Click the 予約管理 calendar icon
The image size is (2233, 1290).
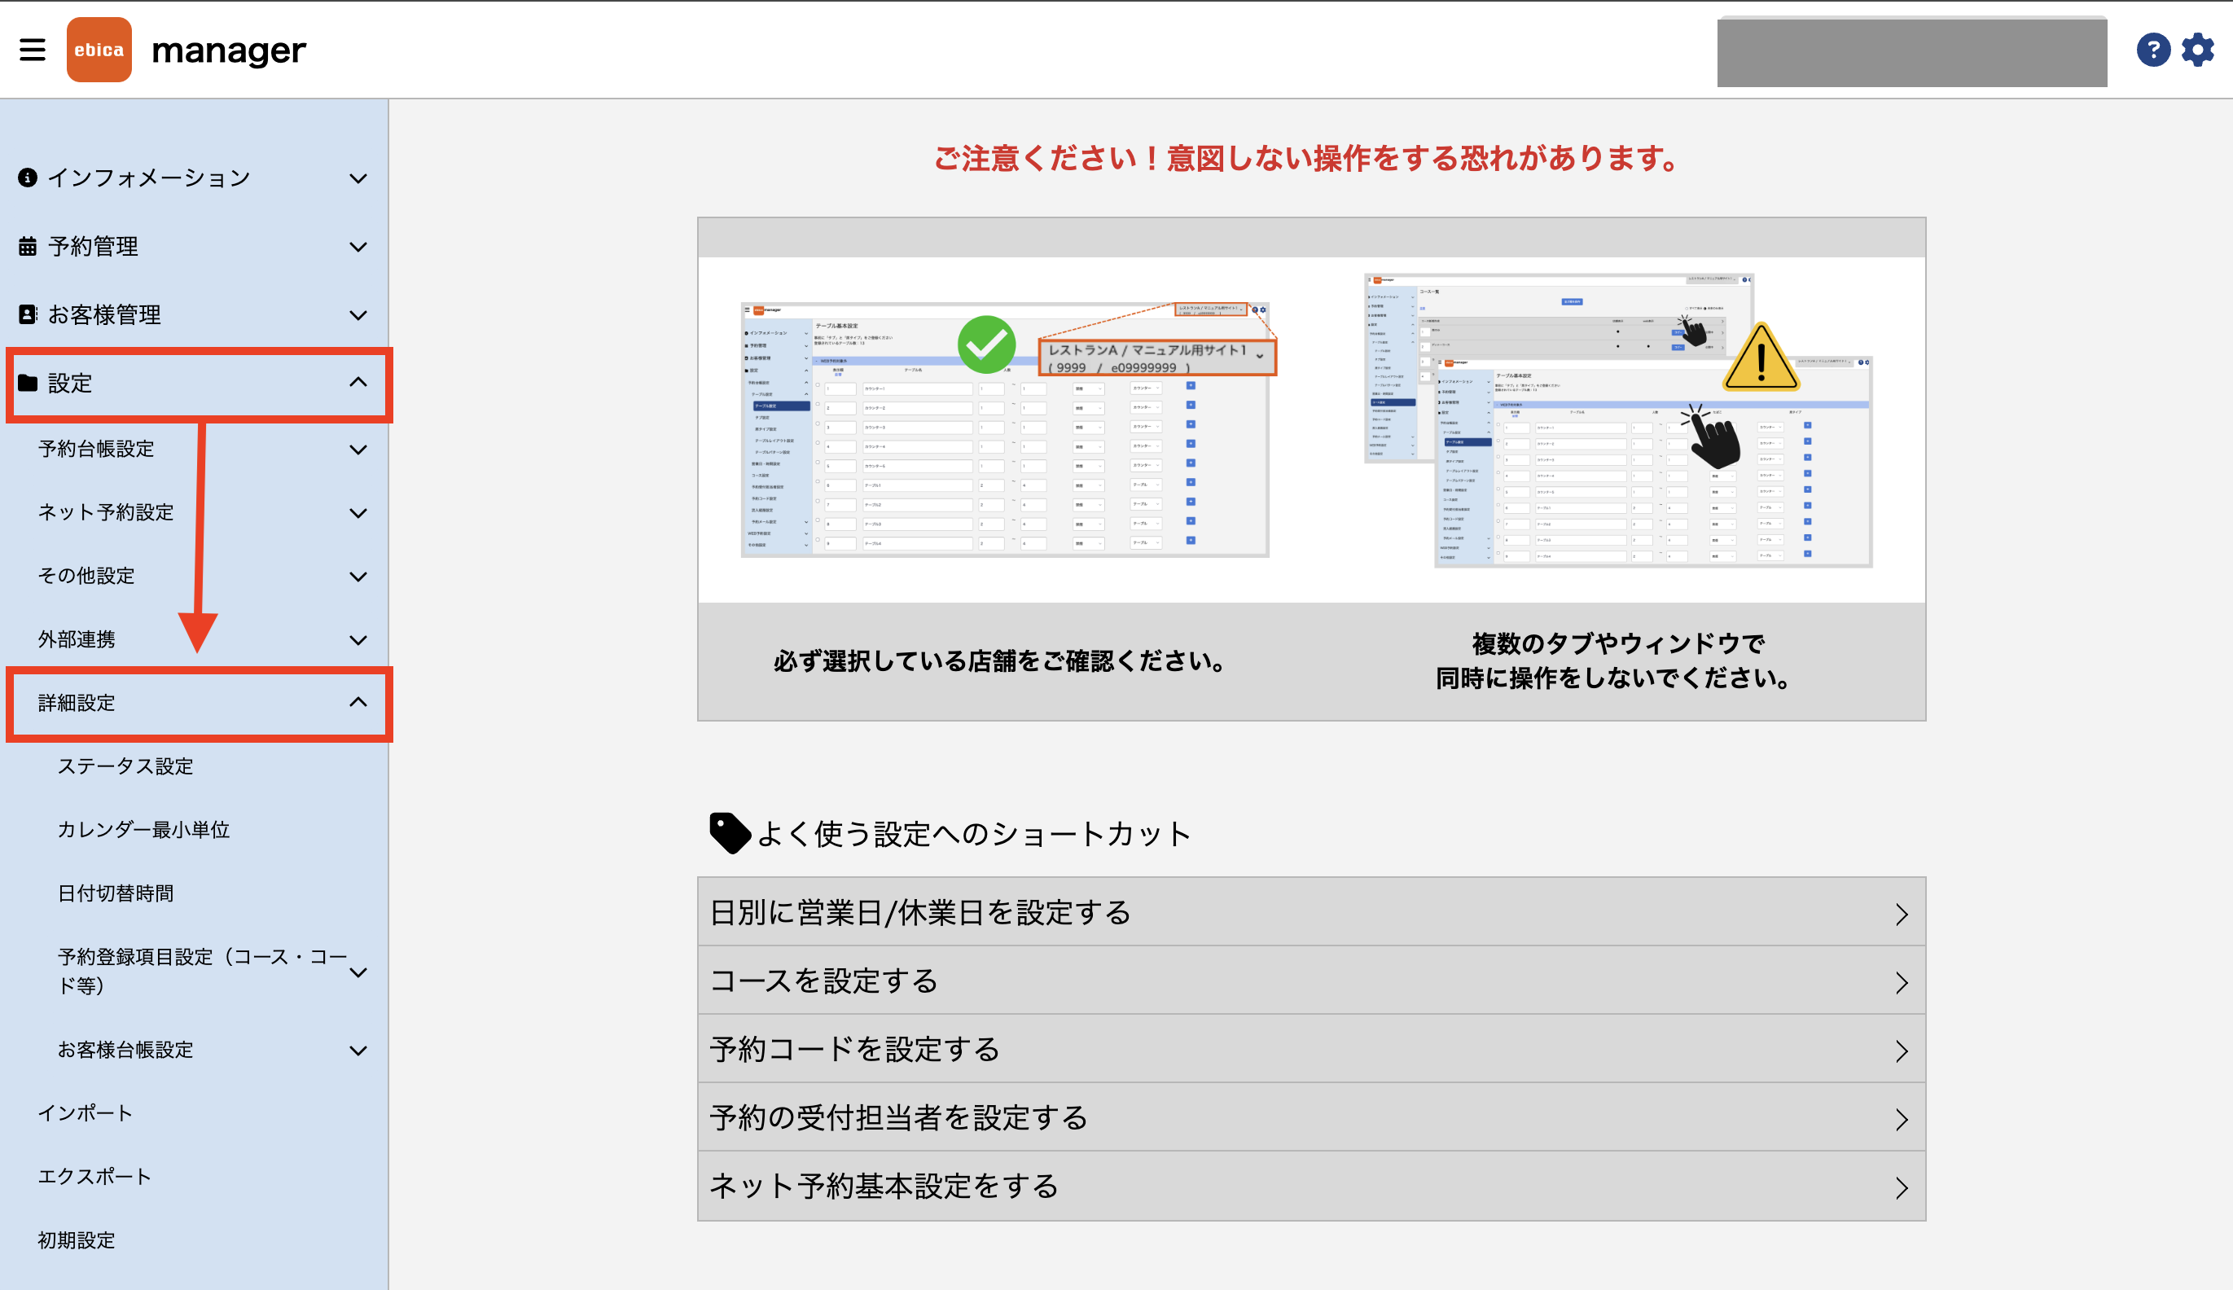click(x=28, y=246)
